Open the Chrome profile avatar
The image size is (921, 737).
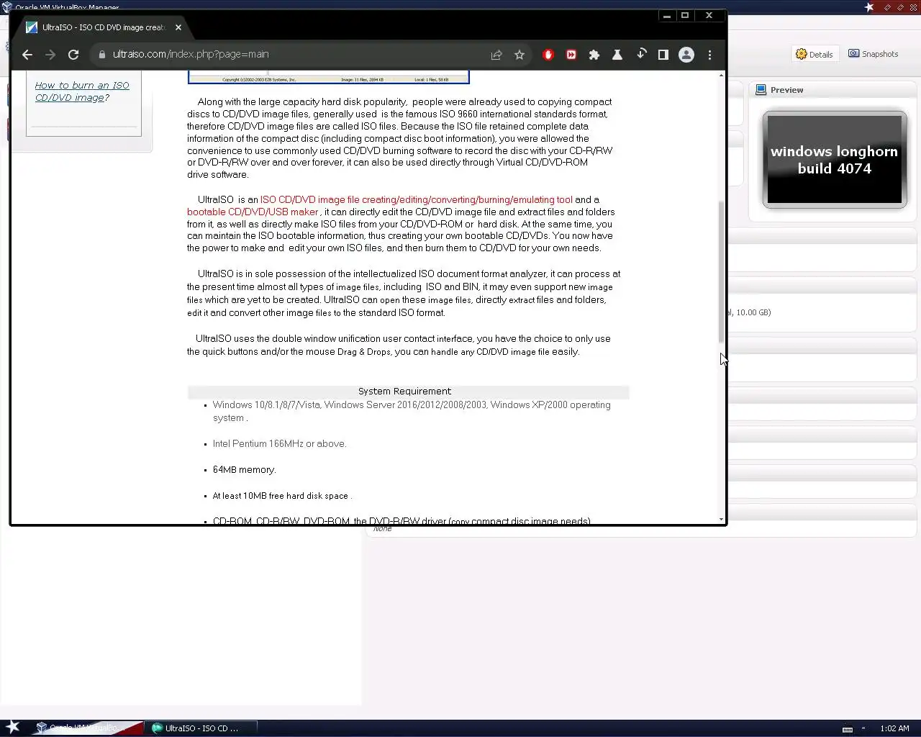pyautogui.click(x=686, y=55)
